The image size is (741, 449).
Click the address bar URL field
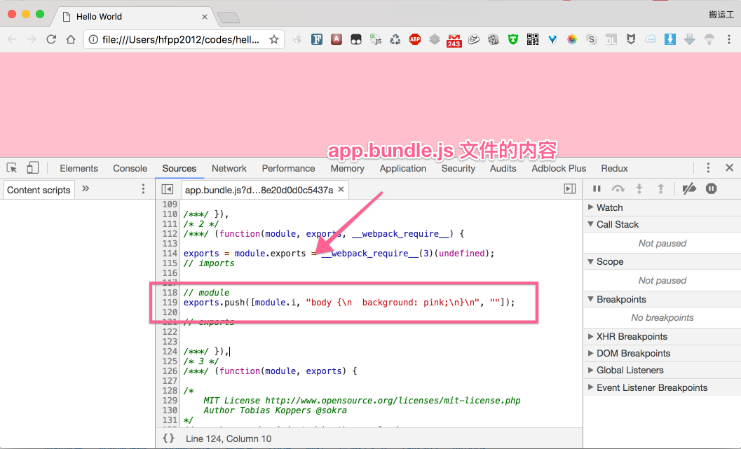click(180, 39)
